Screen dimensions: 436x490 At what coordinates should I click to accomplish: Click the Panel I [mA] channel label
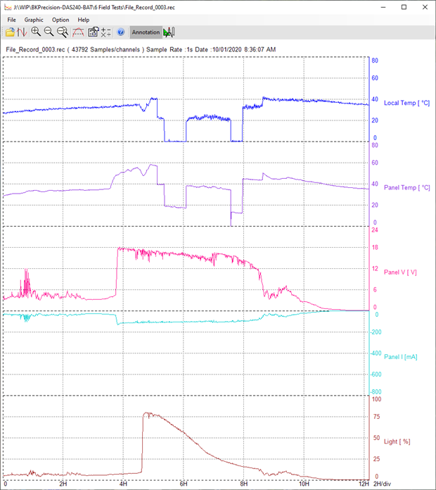click(401, 356)
